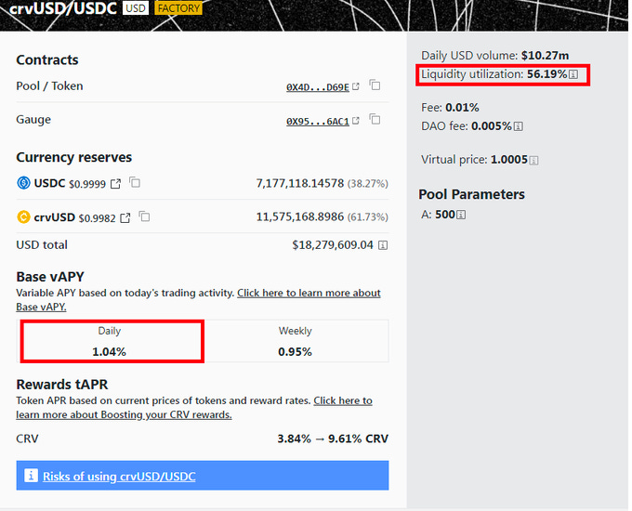Click the USDC token logo icon
This screenshot has width=632, height=511.
(23, 183)
